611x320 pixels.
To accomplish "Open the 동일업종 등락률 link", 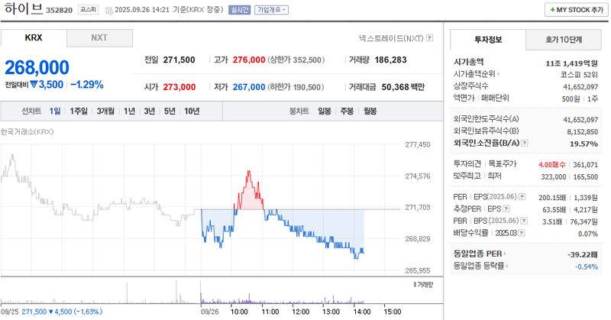I will point(481,266).
